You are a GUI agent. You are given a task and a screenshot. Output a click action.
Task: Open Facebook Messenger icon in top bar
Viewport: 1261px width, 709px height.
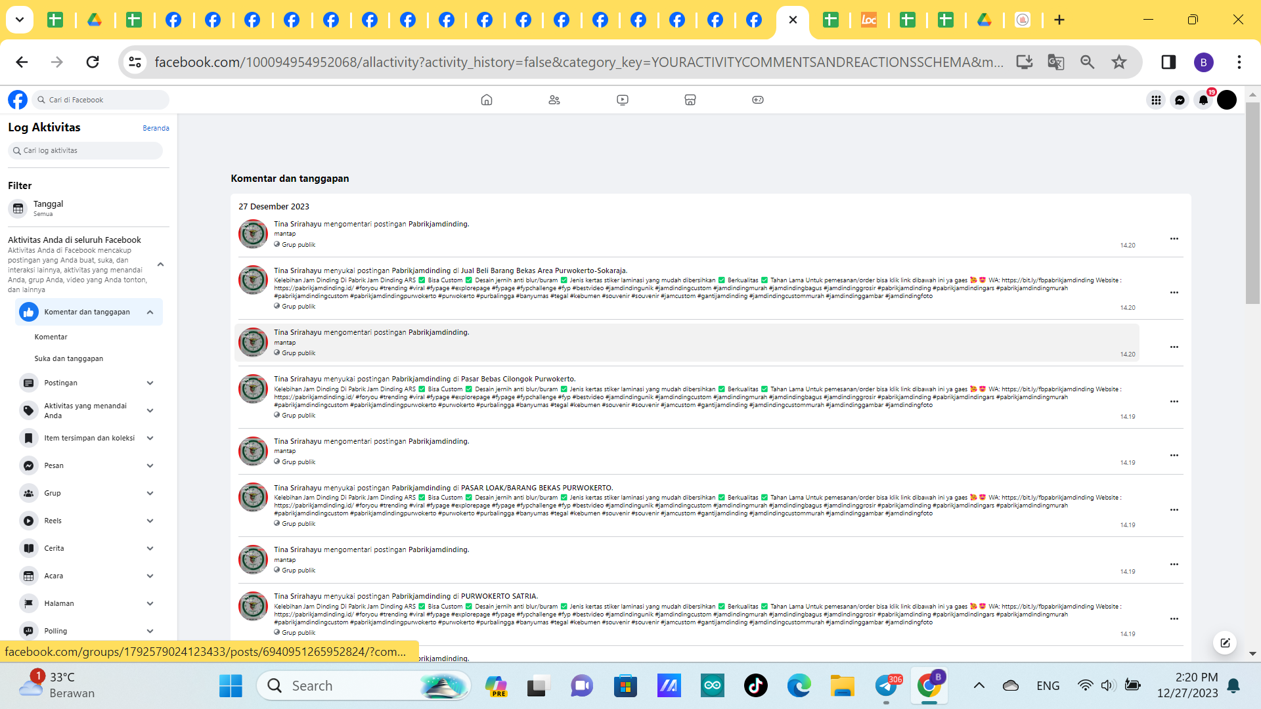click(1180, 100)
